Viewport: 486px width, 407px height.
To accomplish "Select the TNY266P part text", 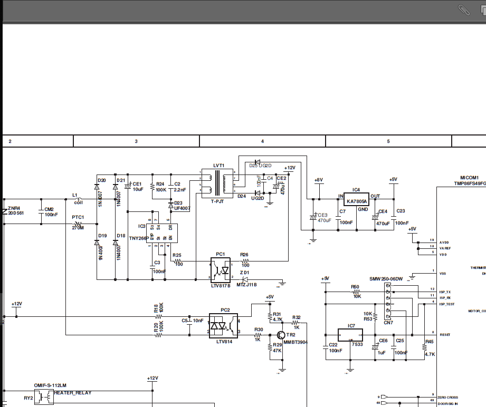I will point(138,238).
